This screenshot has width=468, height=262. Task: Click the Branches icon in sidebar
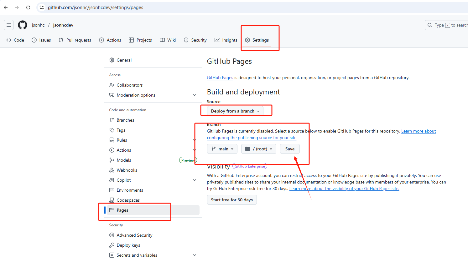112,120
